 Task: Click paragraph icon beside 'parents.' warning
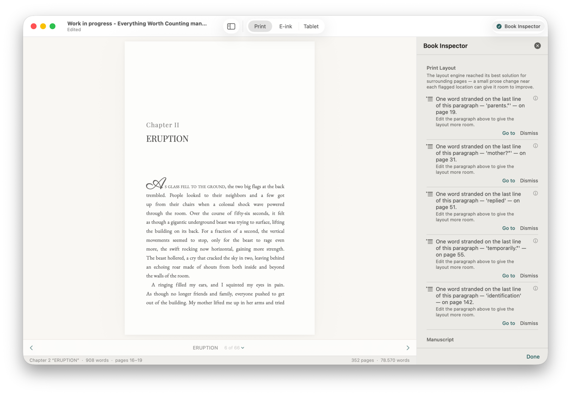point(430,99)
